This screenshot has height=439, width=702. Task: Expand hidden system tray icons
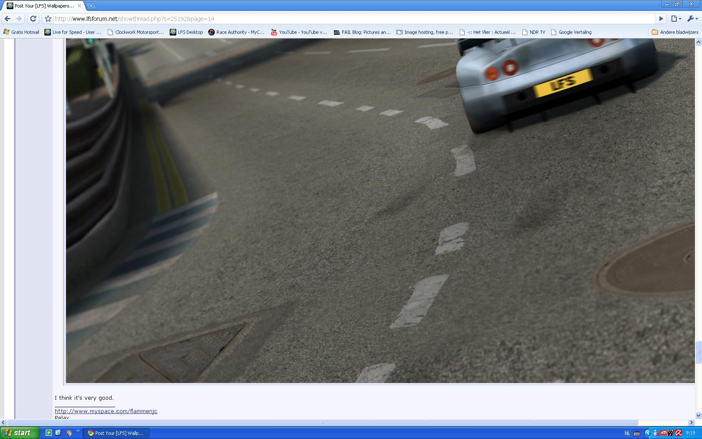tap(648, 433)
